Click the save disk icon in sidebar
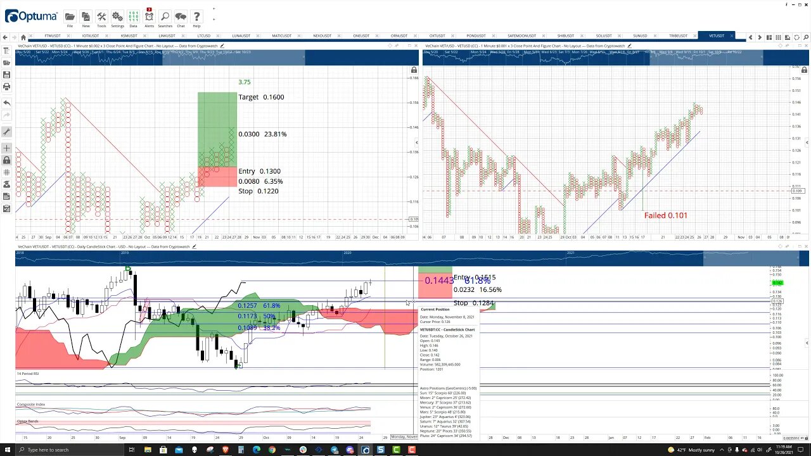Viewport: 811px width, 456px height. (7, 75)
